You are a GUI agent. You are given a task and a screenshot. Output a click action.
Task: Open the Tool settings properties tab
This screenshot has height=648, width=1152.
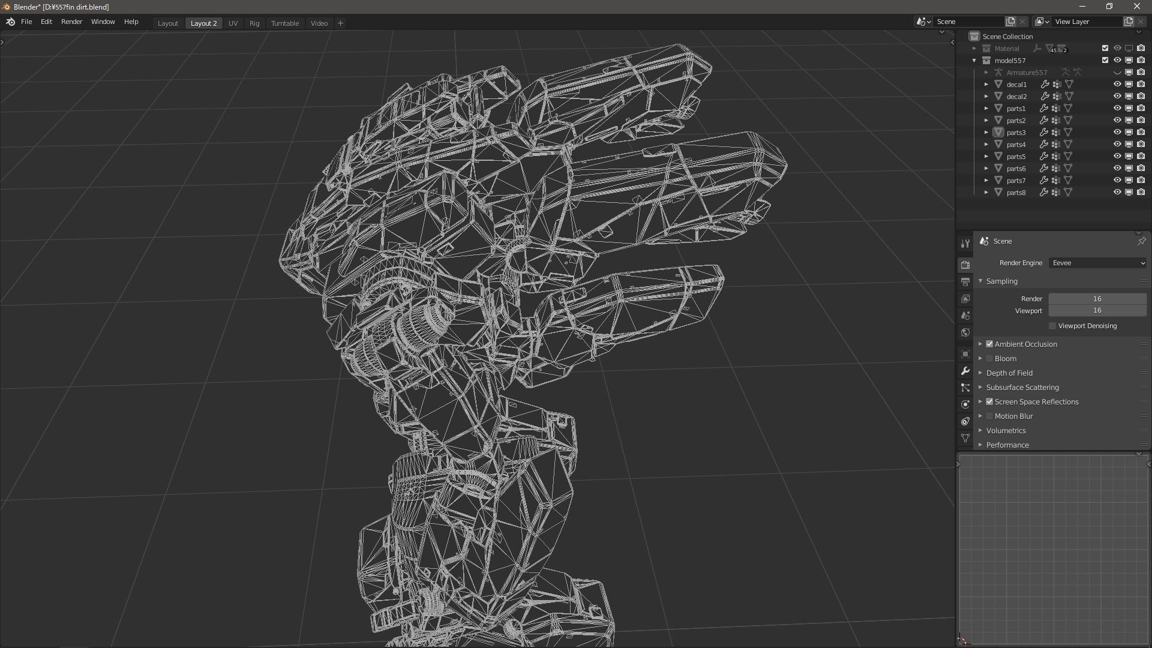pos(965,243)
